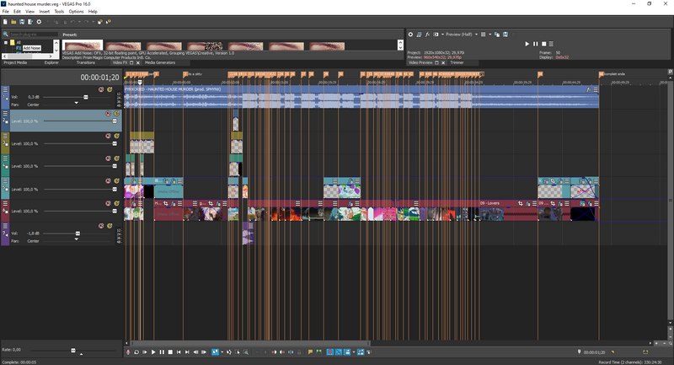Mute the top audio track

(100, 89)
